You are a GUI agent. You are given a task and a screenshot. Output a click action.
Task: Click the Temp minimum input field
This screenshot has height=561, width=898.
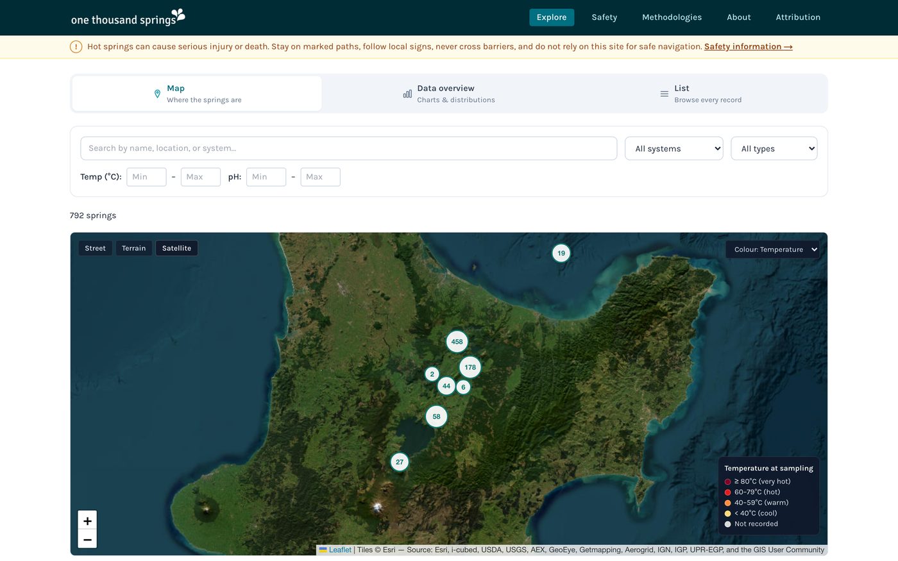(146, 177)
